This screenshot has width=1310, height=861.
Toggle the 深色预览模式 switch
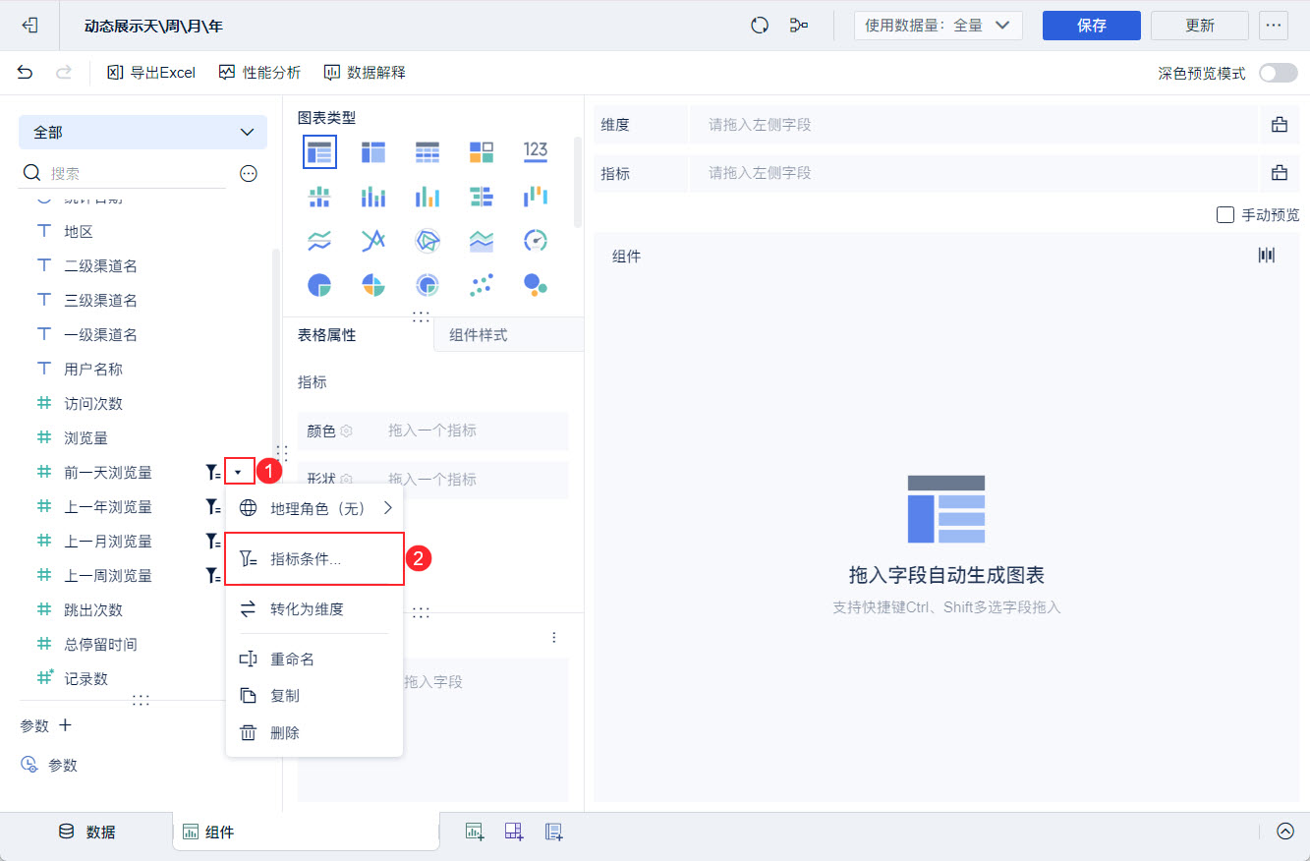(x=1278, y=73)
